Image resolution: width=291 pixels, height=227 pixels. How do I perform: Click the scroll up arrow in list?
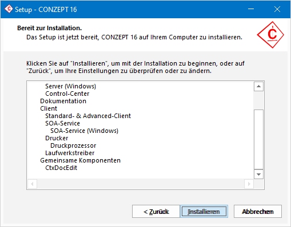pos(258,87)
